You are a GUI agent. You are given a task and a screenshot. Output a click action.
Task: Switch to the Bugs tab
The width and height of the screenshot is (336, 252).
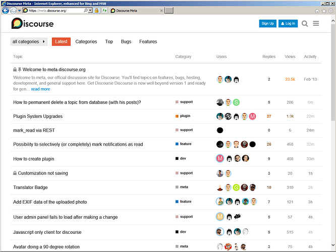(x=126, y=41)
